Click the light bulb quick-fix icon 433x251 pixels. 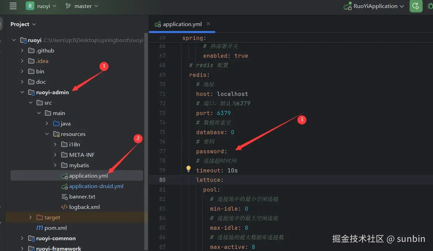(x=189, y=169)
